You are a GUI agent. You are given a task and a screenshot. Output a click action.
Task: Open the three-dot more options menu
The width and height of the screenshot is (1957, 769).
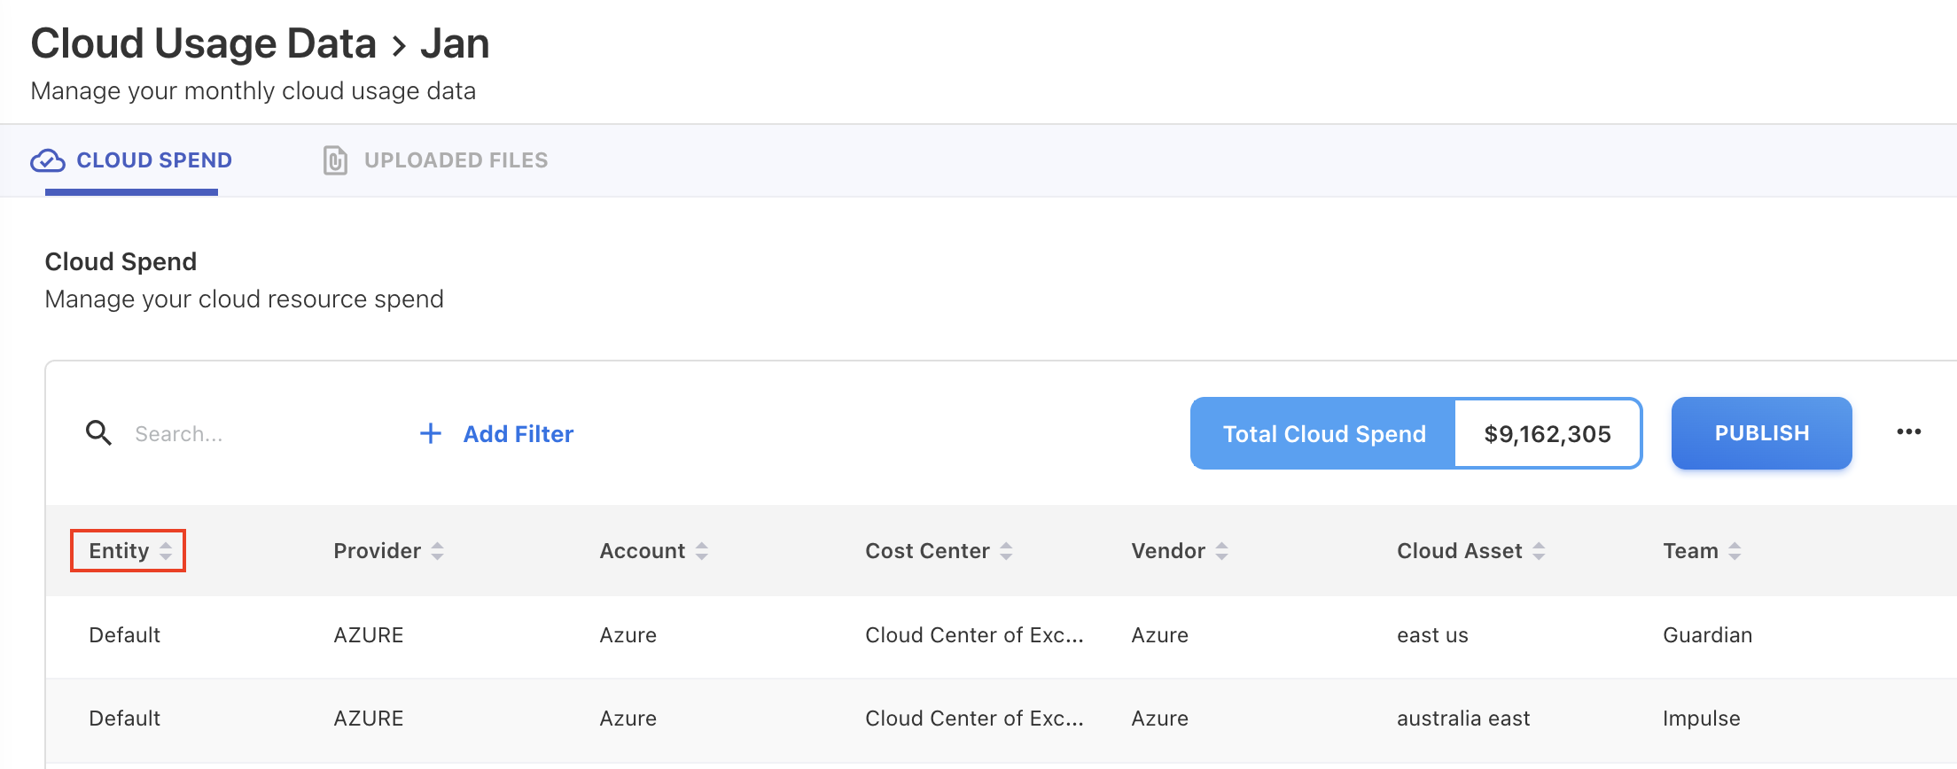[x=1908, y=432]
